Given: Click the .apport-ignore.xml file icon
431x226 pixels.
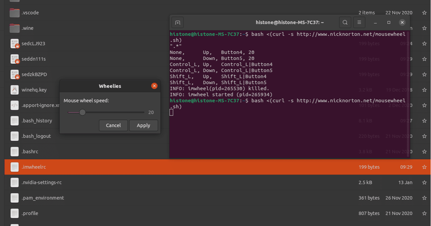Looking at the screenshot, I should pos(14,105).
